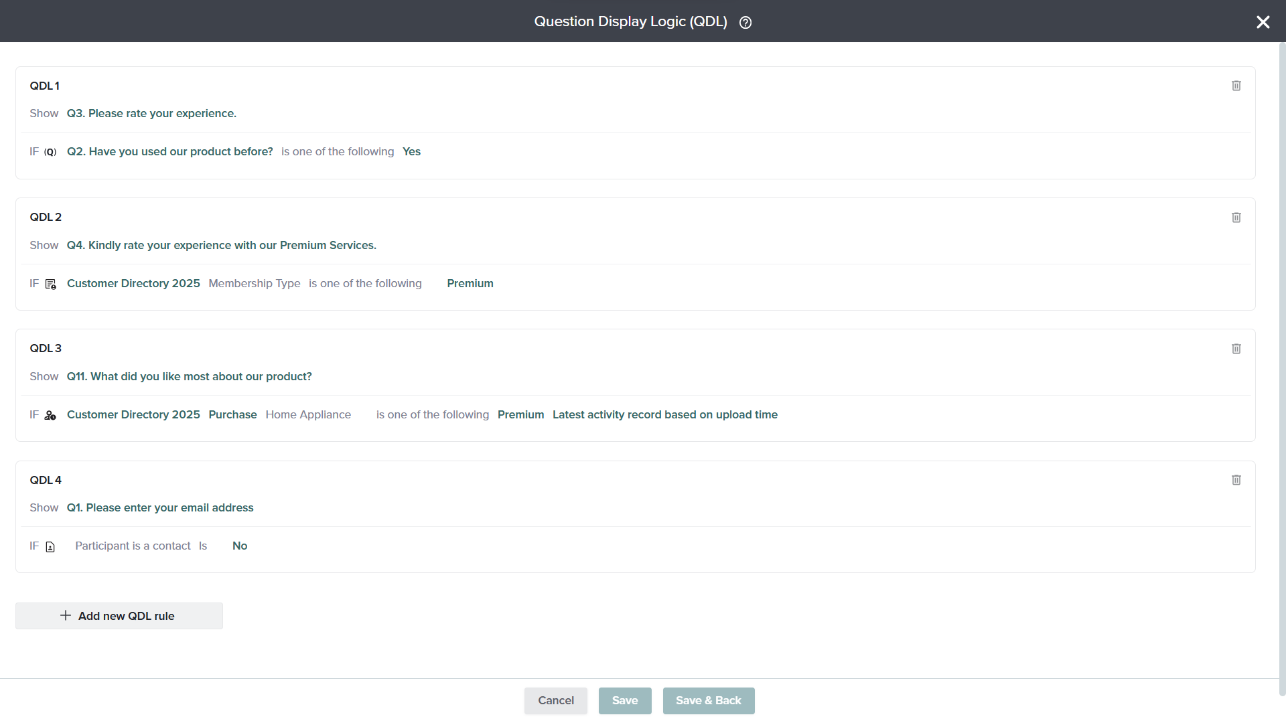Remove QDL 4 using its trash icon

coord(1236,480)
